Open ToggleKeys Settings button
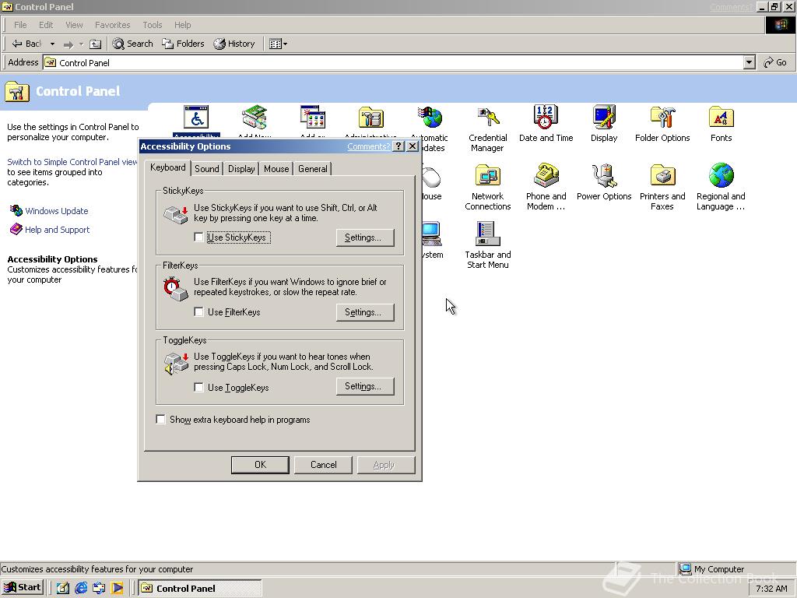 (x=365, y=386)
